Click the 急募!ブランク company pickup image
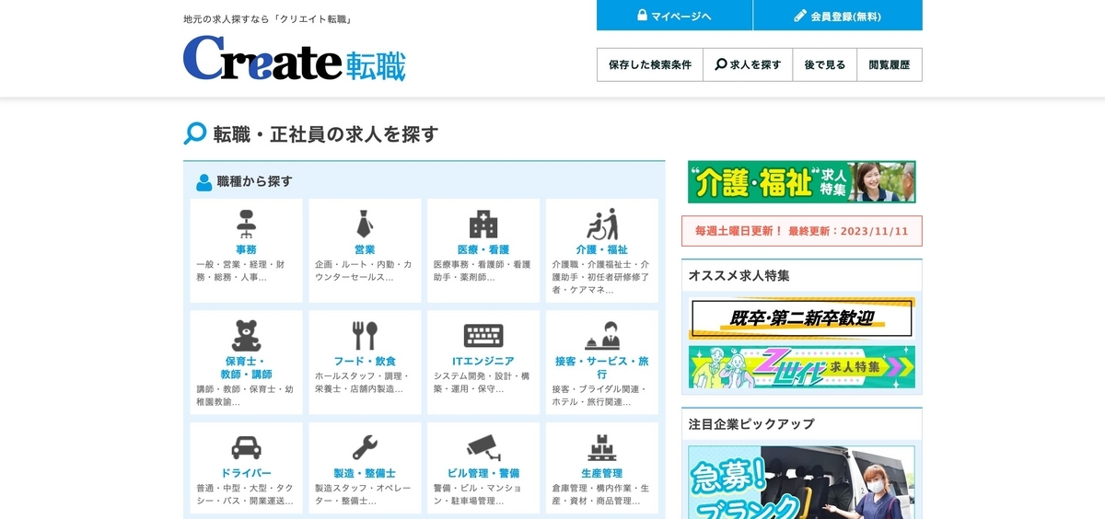This screenshot has width=1105, height=519. 802,482
